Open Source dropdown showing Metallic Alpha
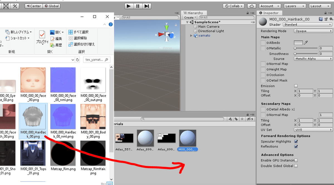This screenshot has width=334, height=185. 313,59
